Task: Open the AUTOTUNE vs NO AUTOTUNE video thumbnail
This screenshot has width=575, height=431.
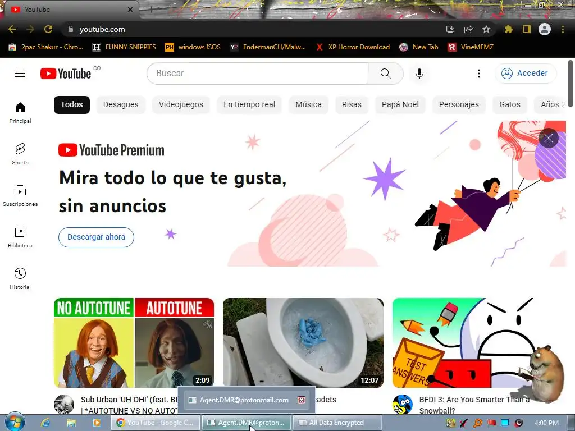Action: point(134,343)
